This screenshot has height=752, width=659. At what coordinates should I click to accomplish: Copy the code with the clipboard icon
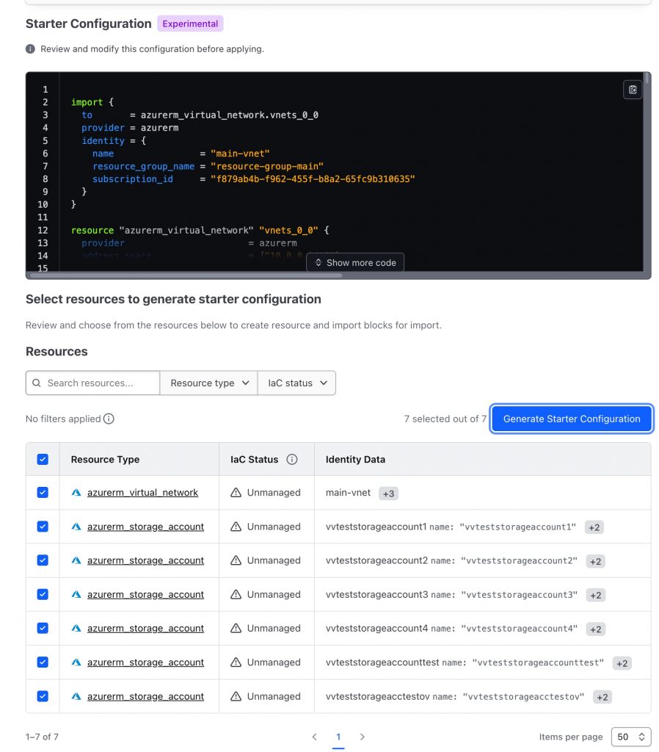click(x=632, y=90)
